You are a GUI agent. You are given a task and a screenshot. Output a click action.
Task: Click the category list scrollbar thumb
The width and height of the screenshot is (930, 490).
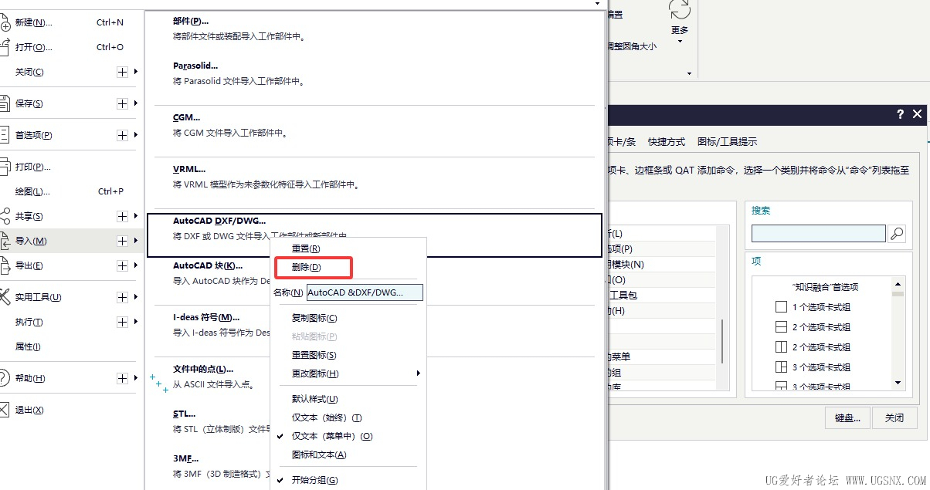point(723,341)
